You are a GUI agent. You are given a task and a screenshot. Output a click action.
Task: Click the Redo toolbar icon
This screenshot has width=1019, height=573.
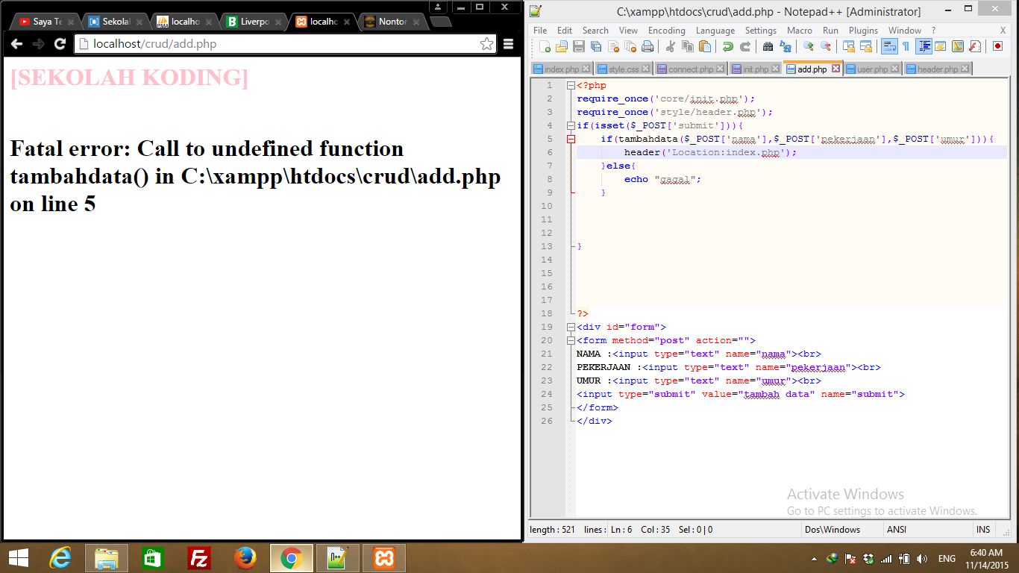coord(744,46)
